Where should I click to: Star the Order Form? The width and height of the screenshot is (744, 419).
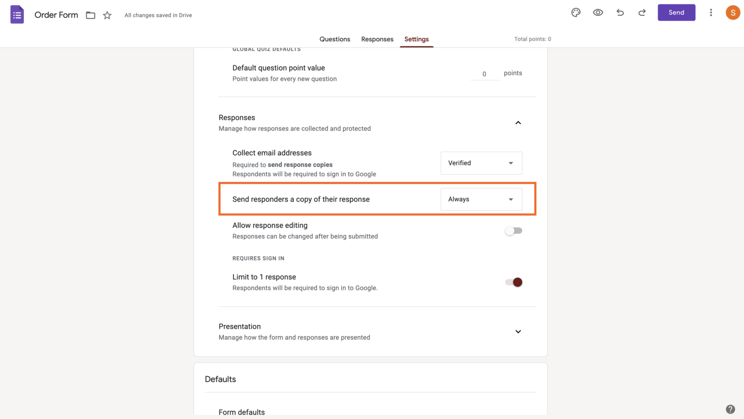[x=107, y=15]
